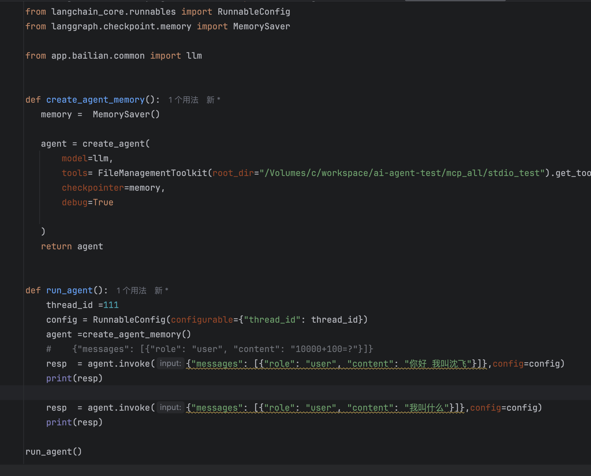
Task: Place cursor on FileManagementToolkit in the tools argument
Action: [x=152, y=173]
